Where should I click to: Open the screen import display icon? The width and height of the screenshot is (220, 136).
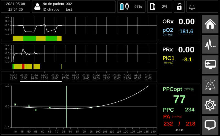click(210, 64)
